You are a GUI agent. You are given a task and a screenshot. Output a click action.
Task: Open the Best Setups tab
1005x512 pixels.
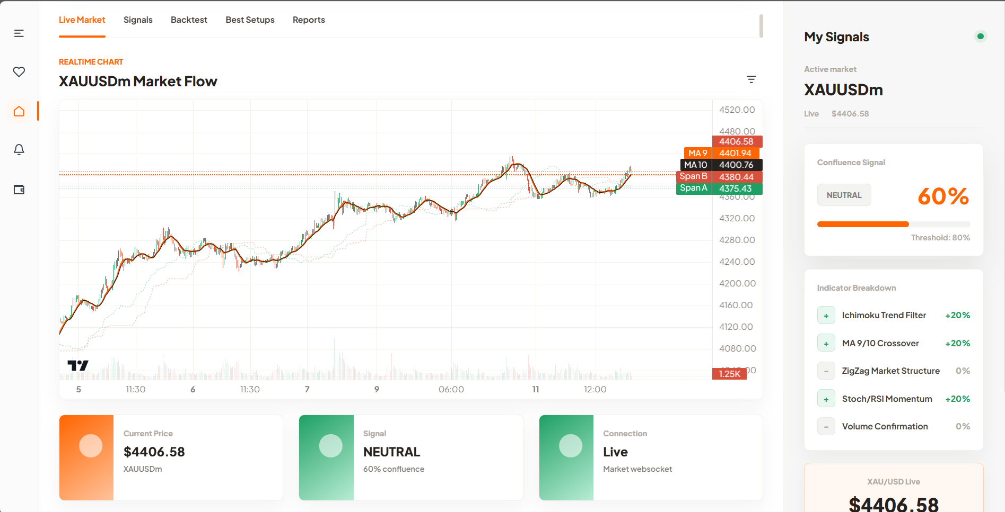[250, 20]
